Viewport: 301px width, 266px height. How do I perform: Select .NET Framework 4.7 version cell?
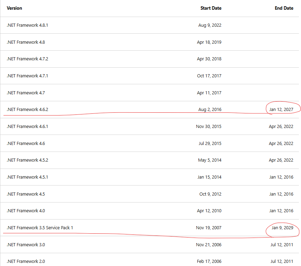pyautogui.click(x=26, y=93)
